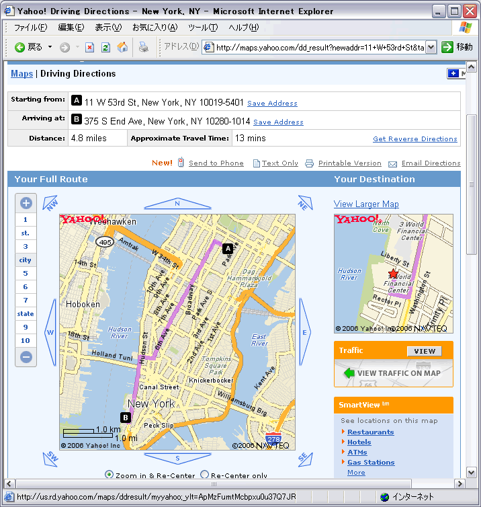Set map zoom to st. level

pos(26,233)
